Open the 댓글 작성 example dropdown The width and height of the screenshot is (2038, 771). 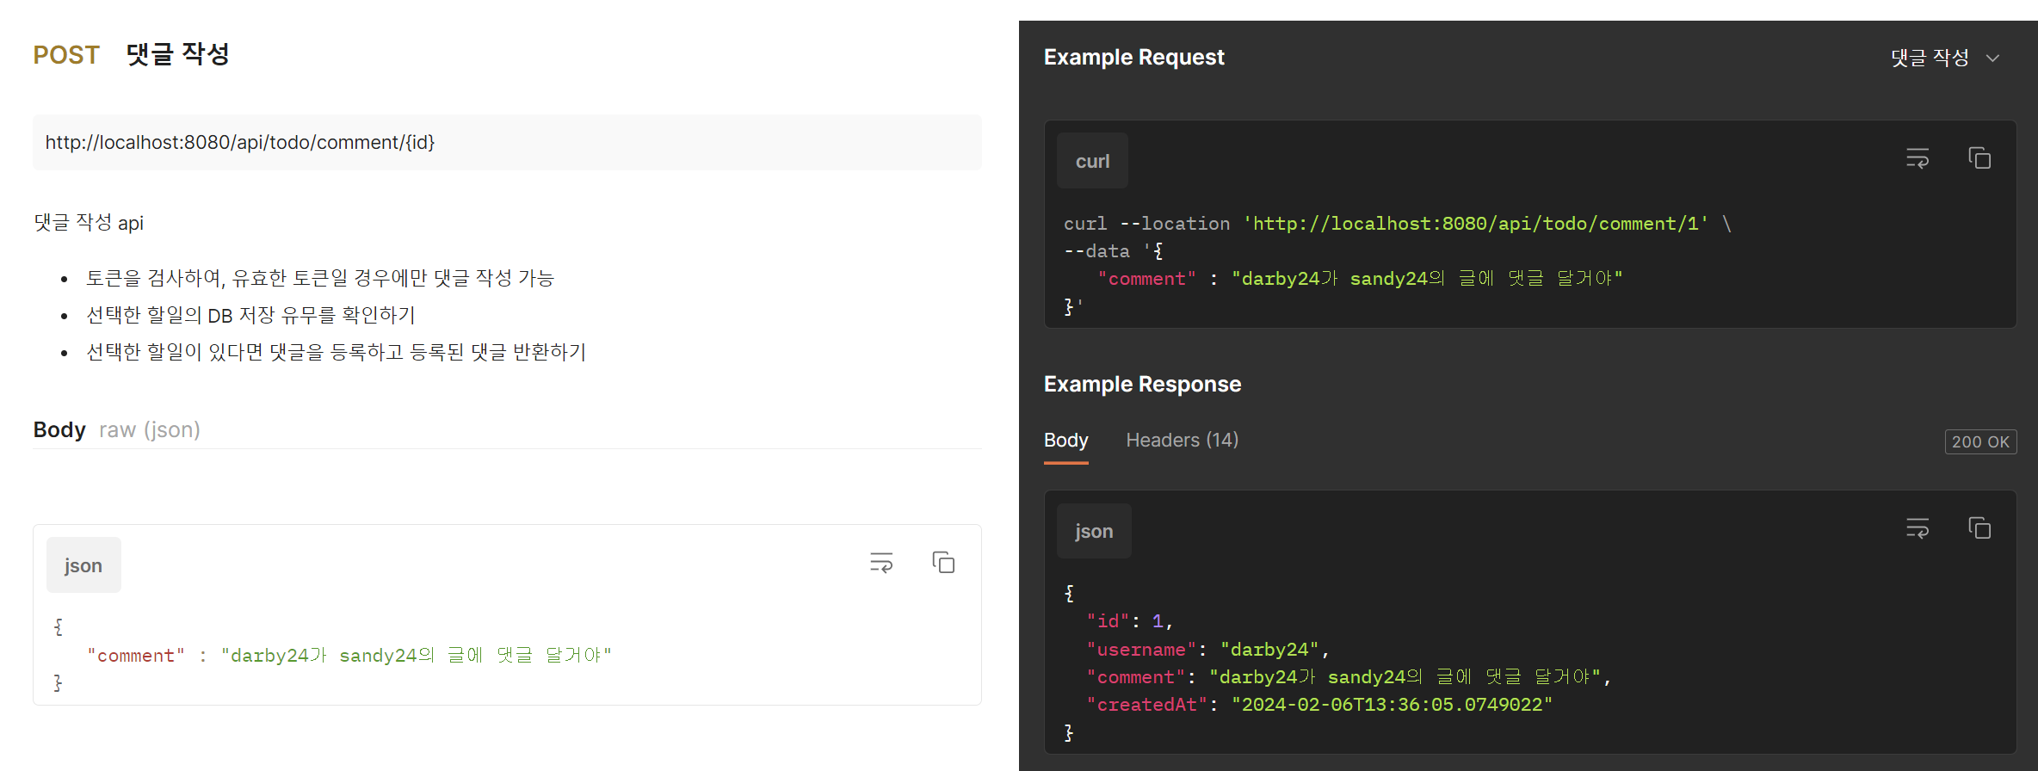[x=1943, y=58]
